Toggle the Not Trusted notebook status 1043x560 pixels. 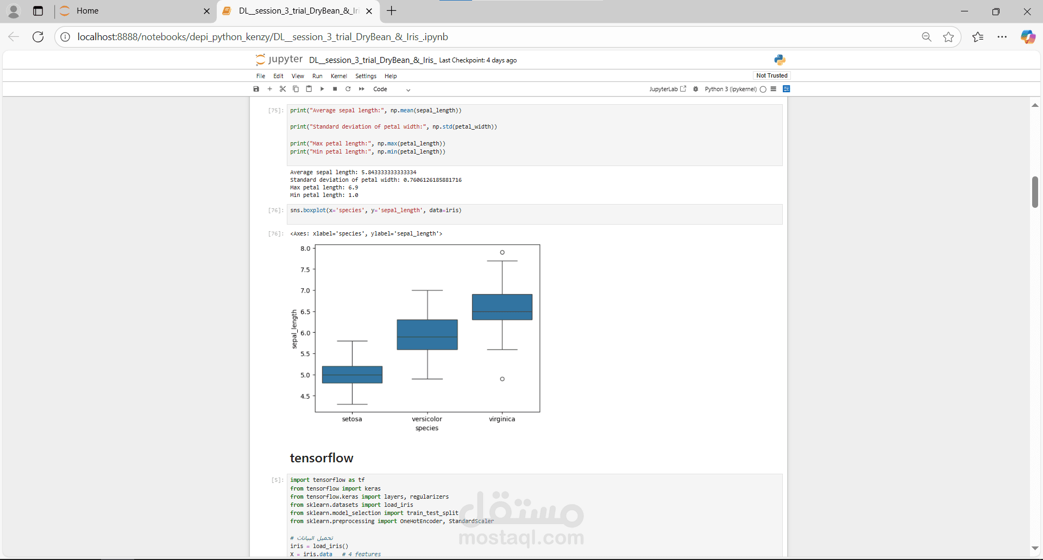coord(771,75)
